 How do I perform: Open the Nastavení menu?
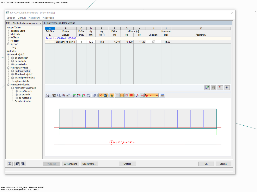tap(34, 18)
